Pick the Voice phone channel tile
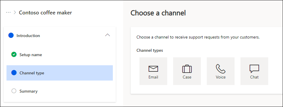This screenshot has height=107, width=283. coord(221,71)
